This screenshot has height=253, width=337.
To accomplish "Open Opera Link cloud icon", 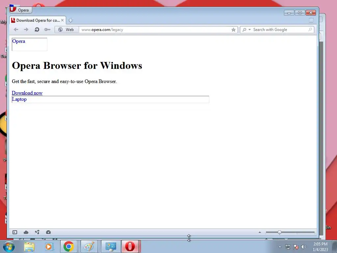I will (26, 232).
